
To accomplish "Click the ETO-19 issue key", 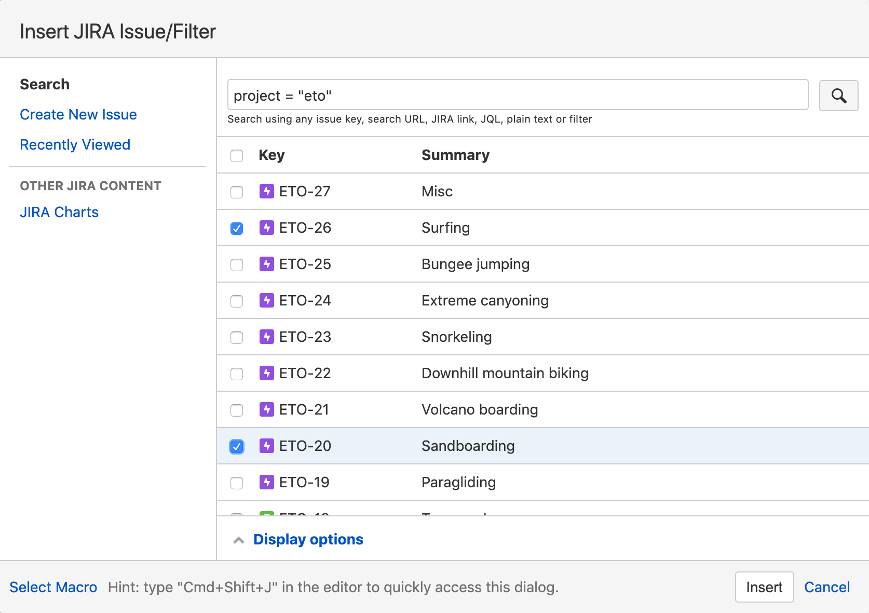I will [304, 482].
